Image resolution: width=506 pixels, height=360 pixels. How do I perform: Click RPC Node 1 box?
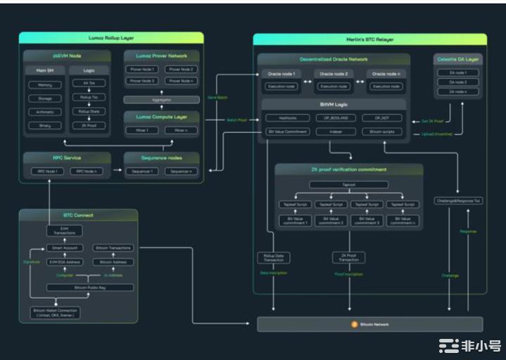46,171
